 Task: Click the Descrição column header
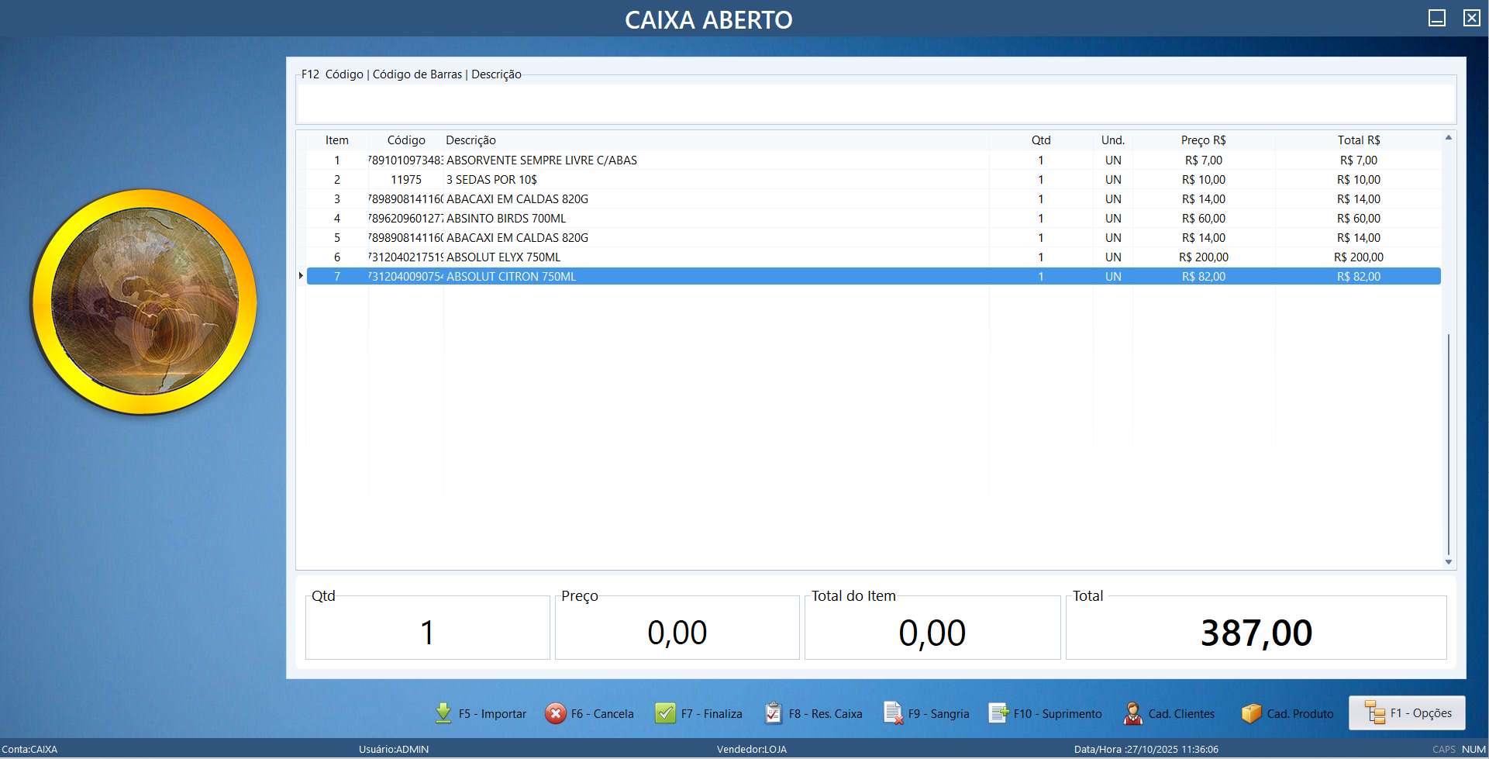[x=470, y=140]
